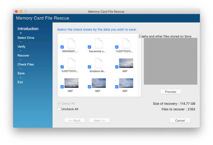
Task: Open the Save step
Action: point(21,73)
